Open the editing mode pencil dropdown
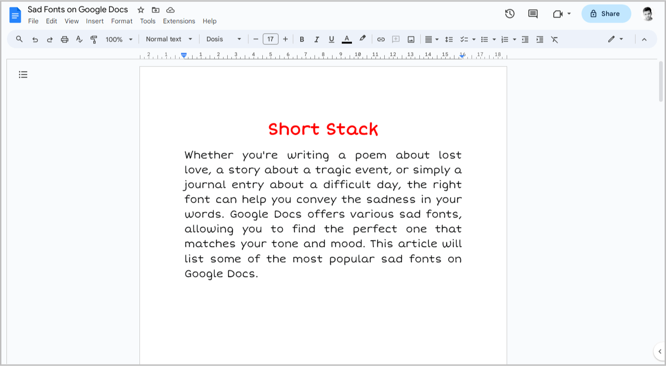Screen dimensions: 666x366 [616, 39]
